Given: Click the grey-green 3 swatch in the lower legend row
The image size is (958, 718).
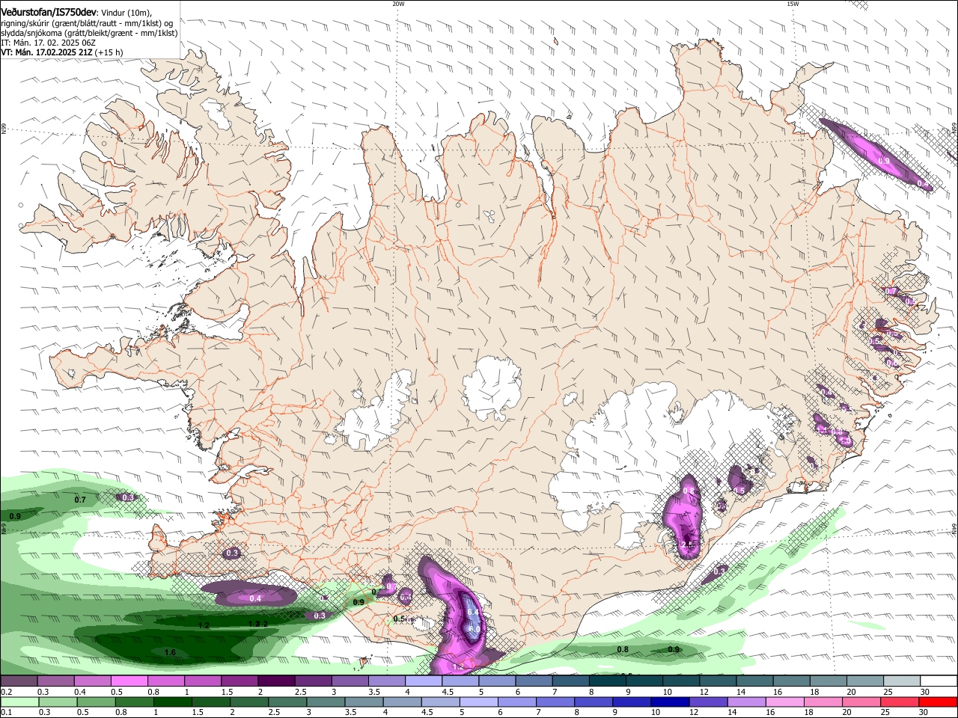Looking at the screenshot, I should point(326,702).
